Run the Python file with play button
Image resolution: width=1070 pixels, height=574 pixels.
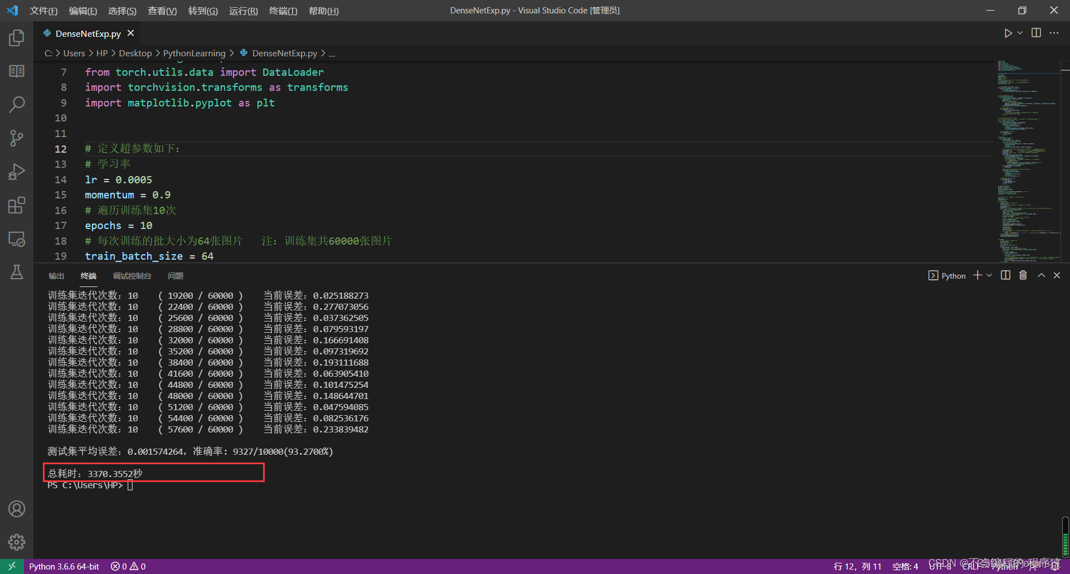(x=1008, y=33)
